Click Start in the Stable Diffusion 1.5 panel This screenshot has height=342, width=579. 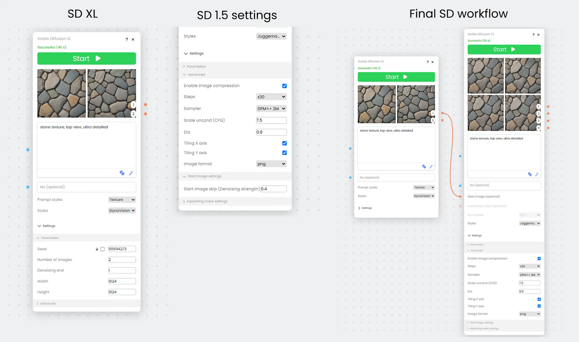pos(504,50)
